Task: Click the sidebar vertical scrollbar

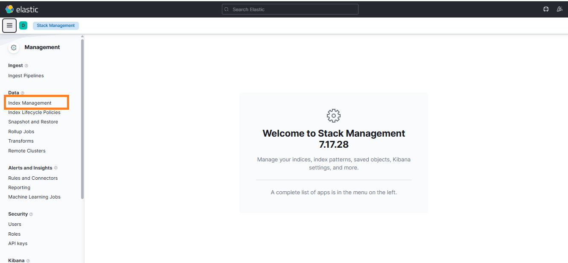Action: [x=82, y=120]
